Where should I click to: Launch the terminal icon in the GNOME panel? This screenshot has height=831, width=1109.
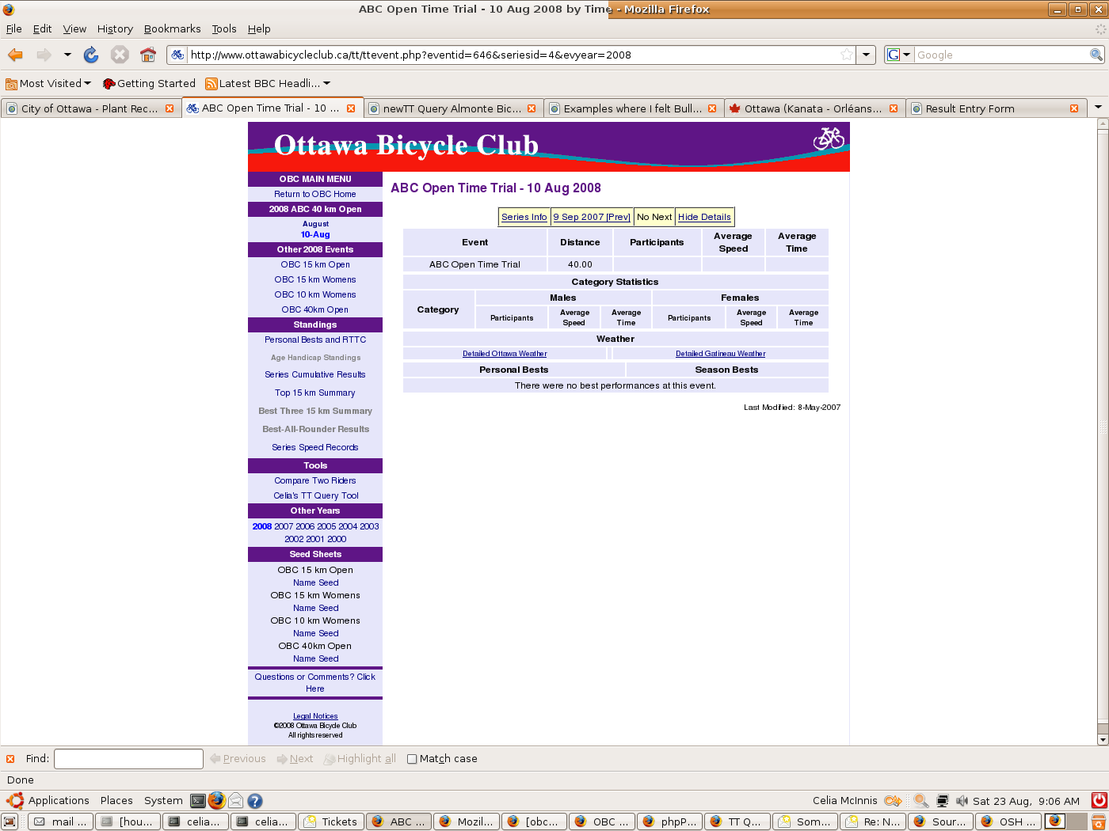[198, 801]
